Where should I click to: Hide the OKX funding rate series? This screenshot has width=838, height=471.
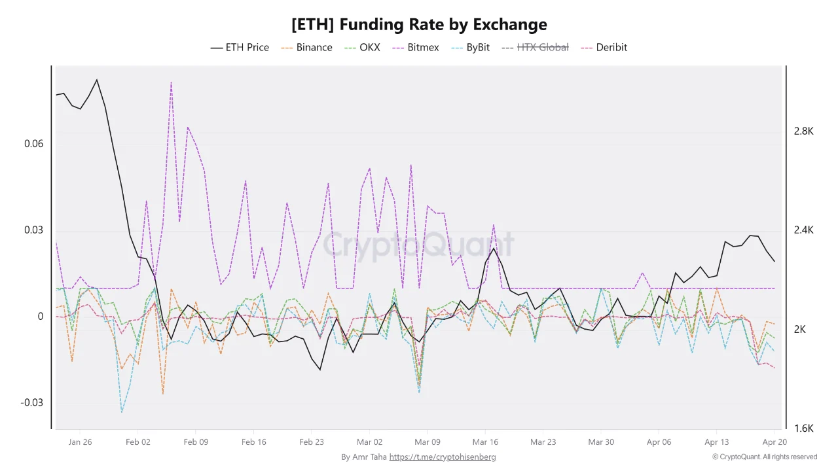(361, 47)
